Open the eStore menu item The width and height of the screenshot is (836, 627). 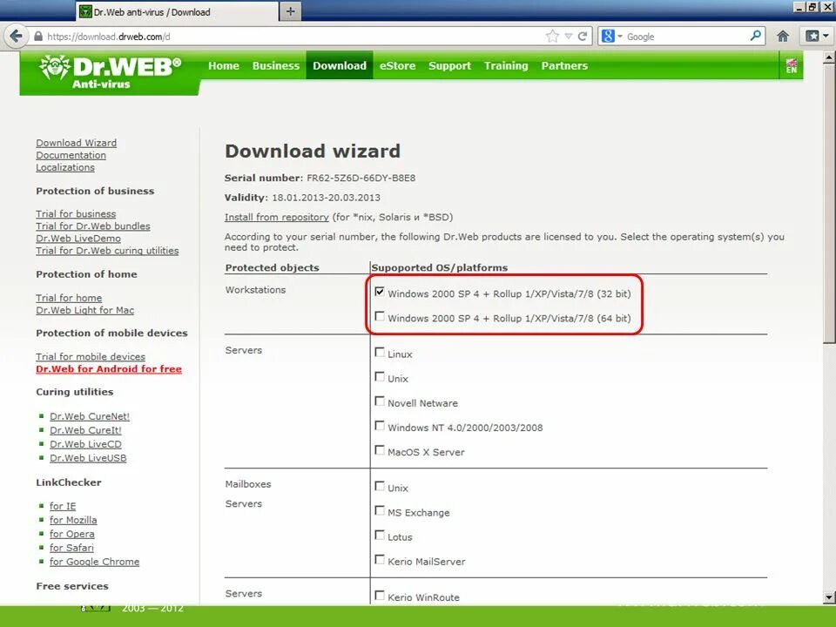(x=397, y=65)
